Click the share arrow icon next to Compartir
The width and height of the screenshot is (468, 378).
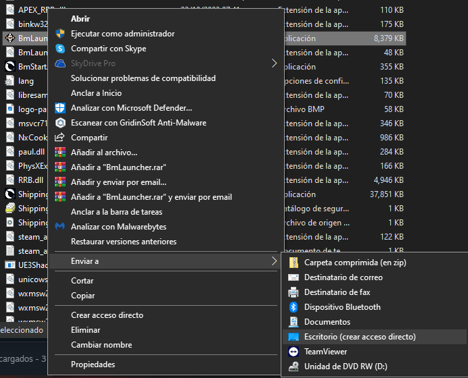60,137
